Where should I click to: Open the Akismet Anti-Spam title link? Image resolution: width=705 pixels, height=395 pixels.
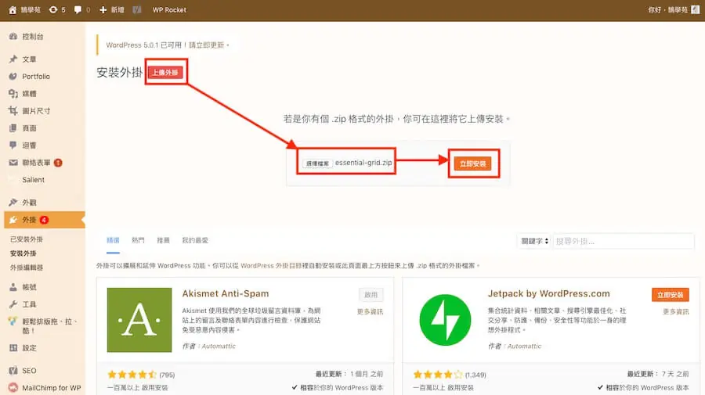(x=226, y=293)
